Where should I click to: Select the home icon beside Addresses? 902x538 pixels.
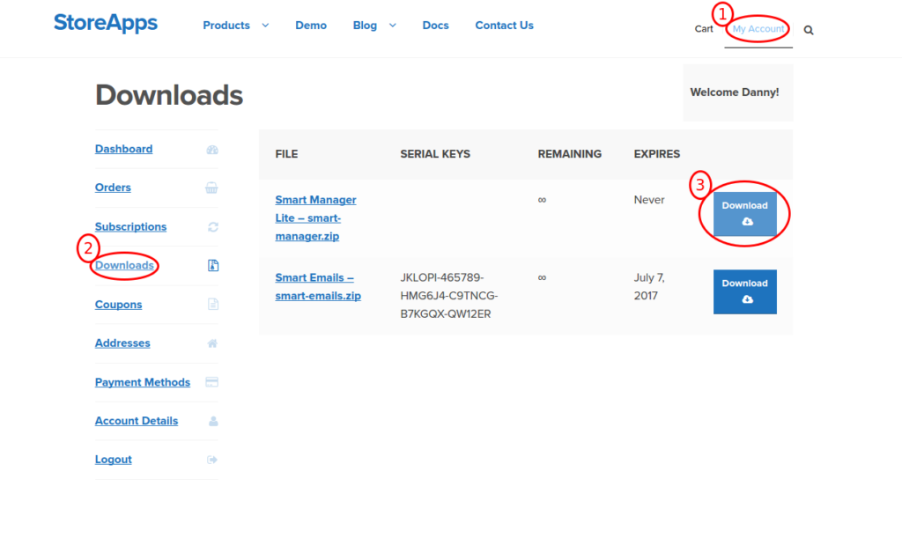(212, 343)
